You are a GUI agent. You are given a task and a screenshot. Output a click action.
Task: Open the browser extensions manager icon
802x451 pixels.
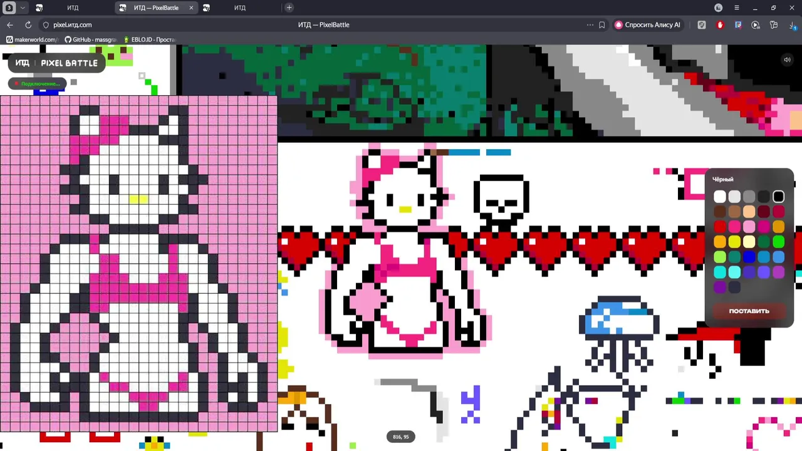click(x=774, y=25)
